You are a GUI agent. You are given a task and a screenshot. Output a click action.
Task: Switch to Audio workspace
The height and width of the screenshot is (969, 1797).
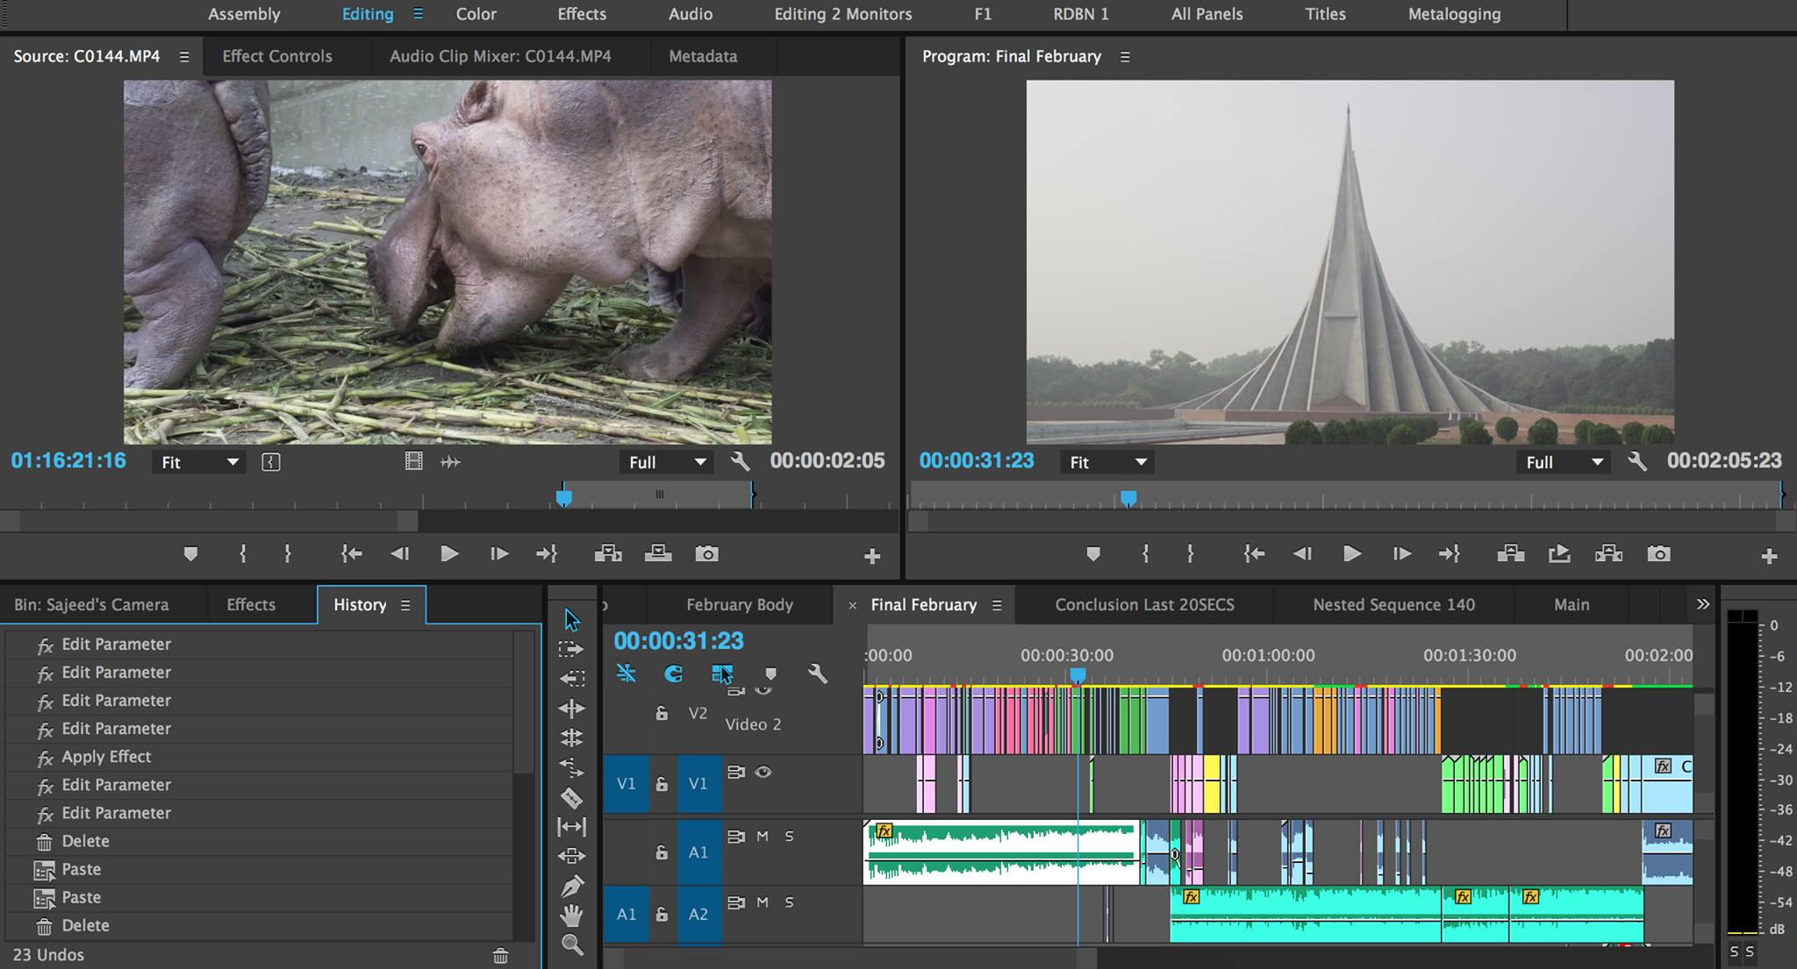(x=691, y=14)
